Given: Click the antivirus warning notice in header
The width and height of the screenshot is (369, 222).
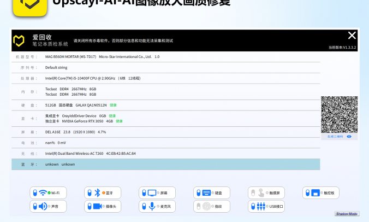Looking at the screenshot, I should pyautogui.click(x=123, y=41).
